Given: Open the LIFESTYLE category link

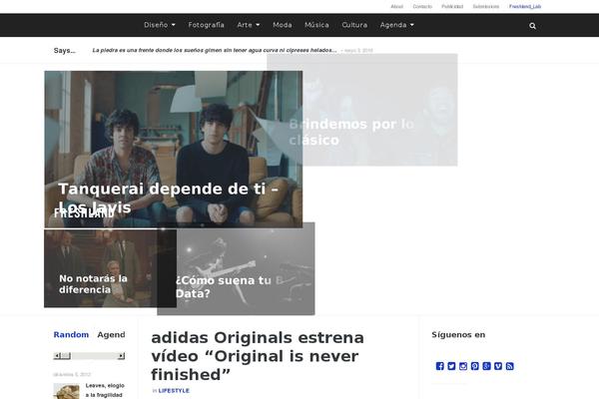Looking at the screenshot, I should (x=174, y=391).
